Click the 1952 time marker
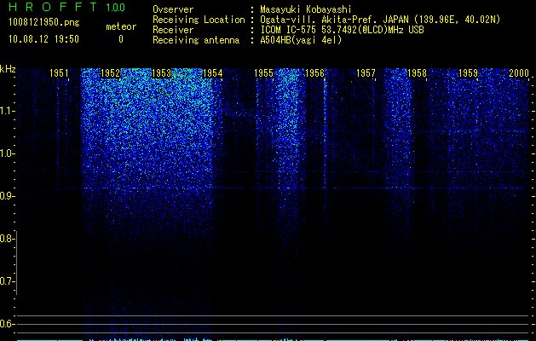This screenshot has width=536, height=341. pos(111,73)
